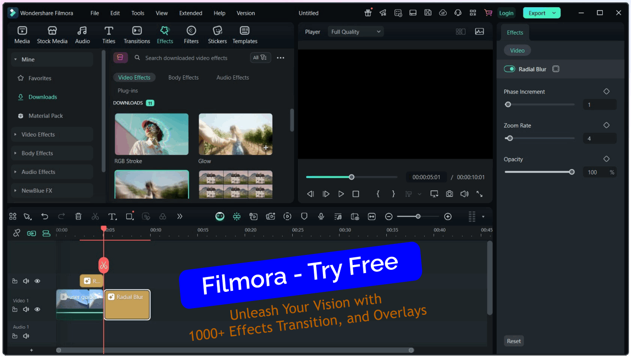Viewport: 631px width, 357px height.
Task: Mute the Video 1 track
Action: (26, 310)
